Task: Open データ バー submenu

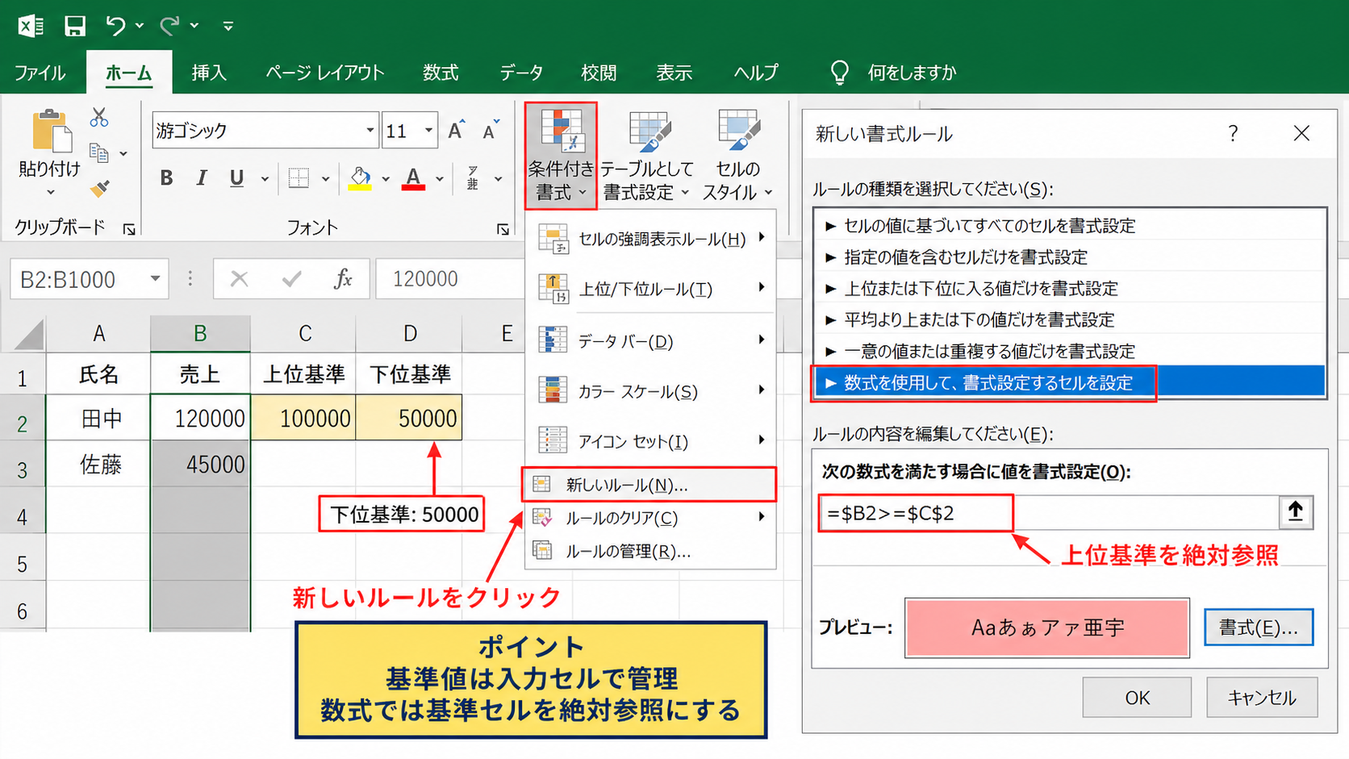Action: [x=651, y=341]
